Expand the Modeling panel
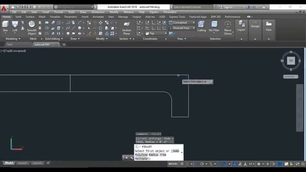 tap(13, 39)
